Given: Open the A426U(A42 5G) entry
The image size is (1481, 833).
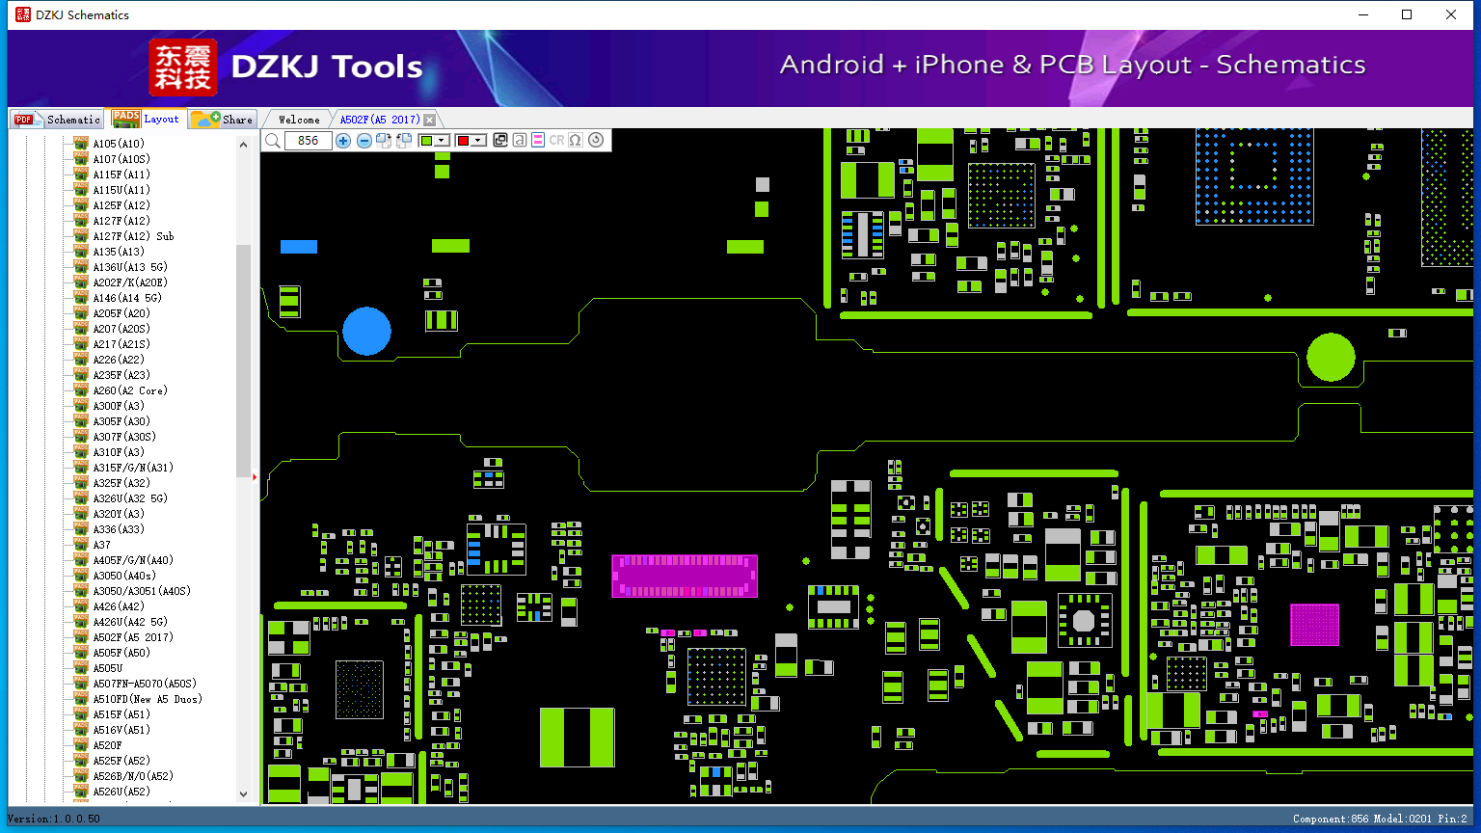Looking at the screenshot, I should 130,622.
